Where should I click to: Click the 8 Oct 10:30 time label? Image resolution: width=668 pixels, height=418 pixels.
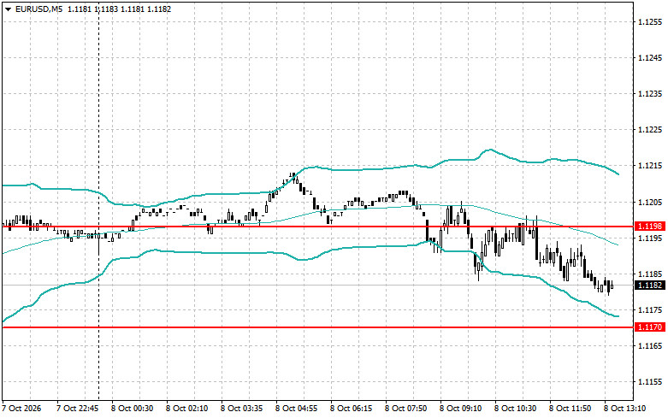(x=516, y=409)
